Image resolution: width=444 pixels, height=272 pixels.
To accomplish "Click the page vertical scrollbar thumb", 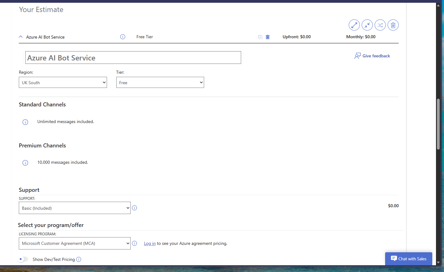I will 438,124.
